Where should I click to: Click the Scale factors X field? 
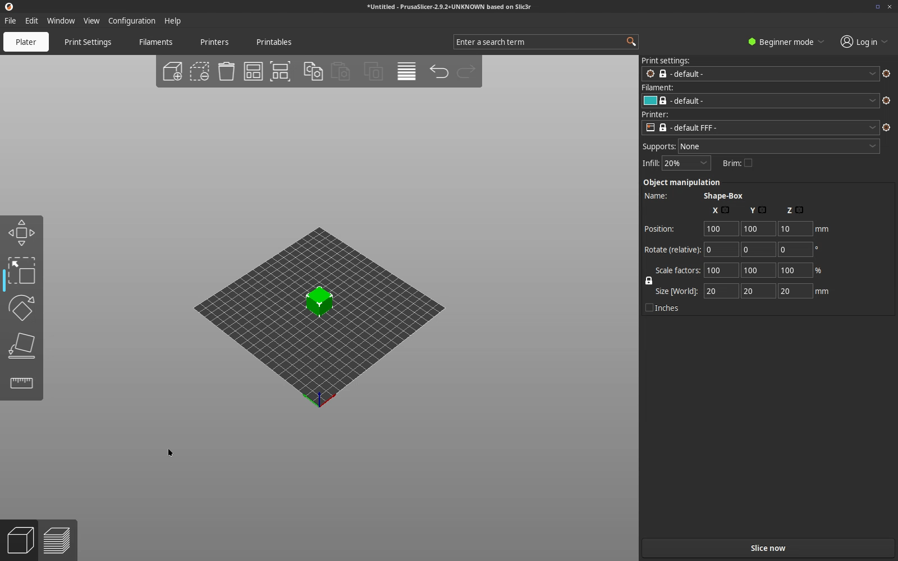tap(721, 270)
